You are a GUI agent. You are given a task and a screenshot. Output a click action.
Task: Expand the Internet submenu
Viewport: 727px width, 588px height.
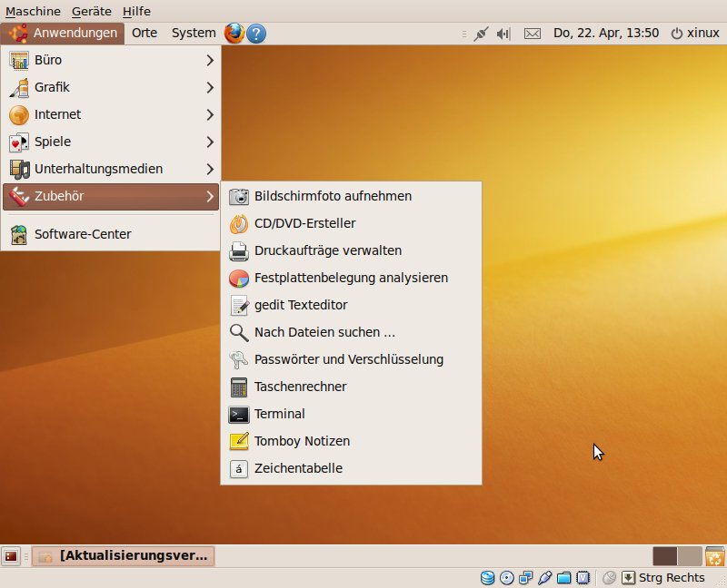pyautogui.click(x=109, y=114)
